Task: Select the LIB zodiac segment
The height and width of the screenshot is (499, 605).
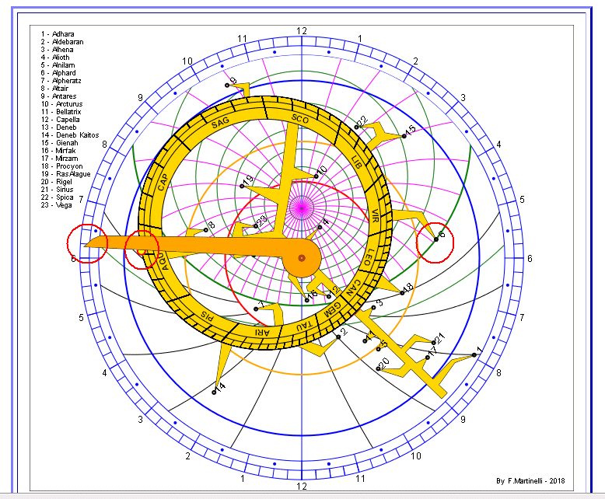Action: point(357,165)
